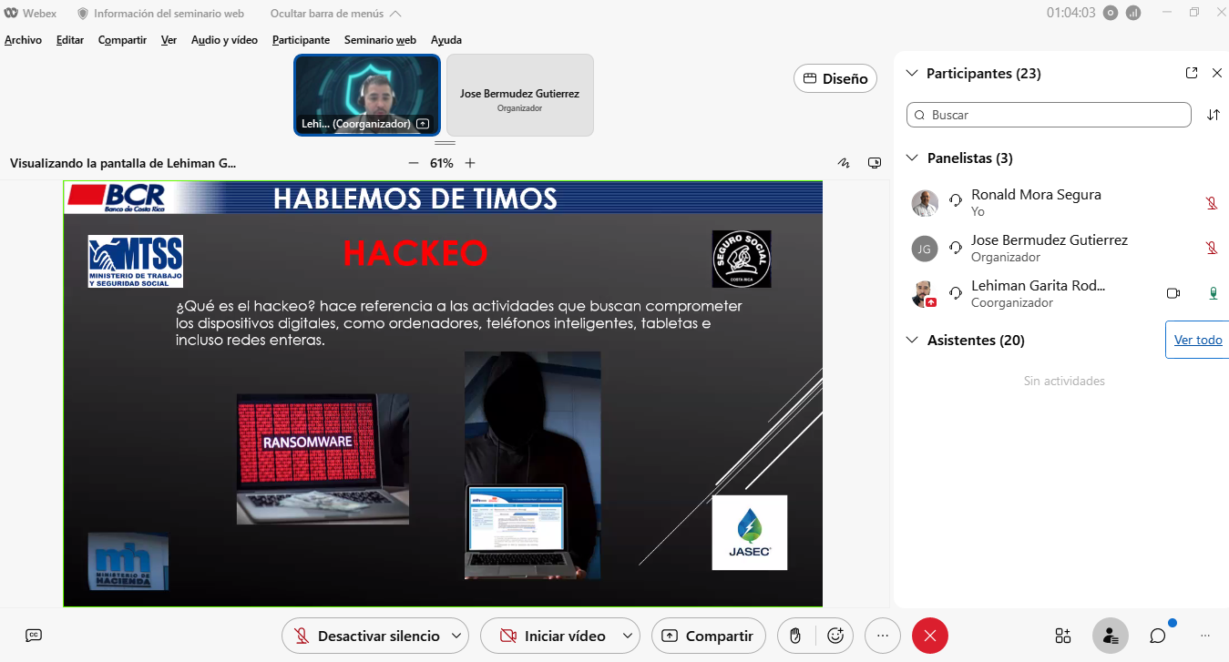Hide the menu bar with Ocultar barra de menús
This screenshot has width=1229, height=662.
pyautogui.click(x=335, y=14)
